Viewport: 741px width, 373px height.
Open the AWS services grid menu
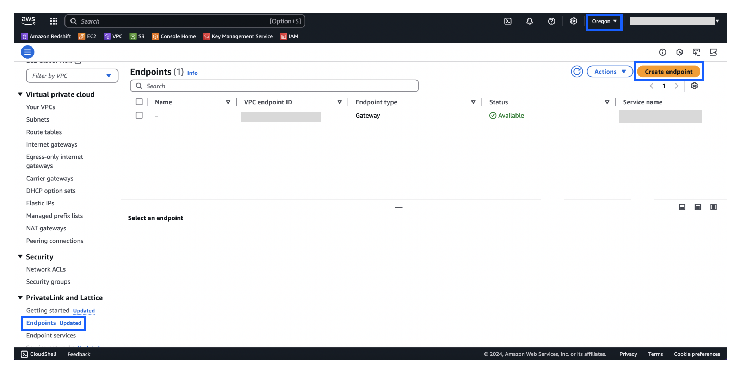53,21
